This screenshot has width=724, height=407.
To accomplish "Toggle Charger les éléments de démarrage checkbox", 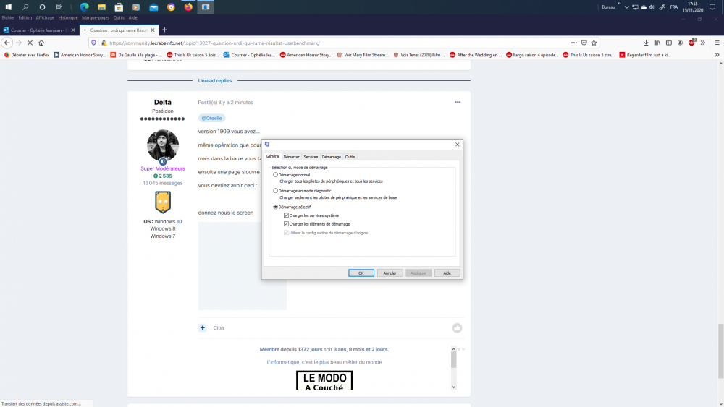I will point(286,224).
